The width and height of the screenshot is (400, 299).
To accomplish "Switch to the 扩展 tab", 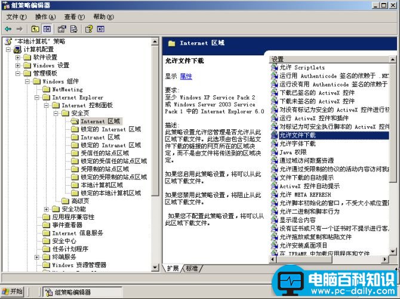I will pos(173,268).
